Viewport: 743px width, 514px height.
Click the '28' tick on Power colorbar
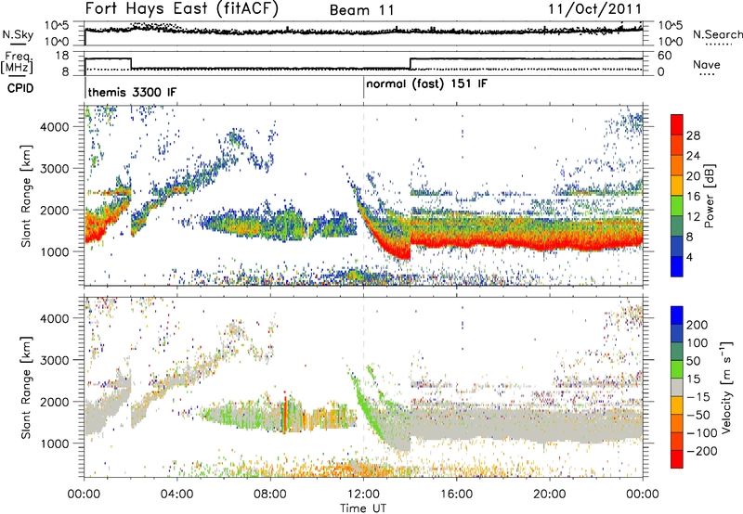click(693, 135)
